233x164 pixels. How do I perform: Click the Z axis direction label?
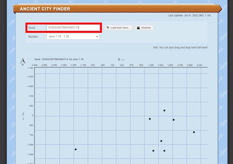[23, 116]
